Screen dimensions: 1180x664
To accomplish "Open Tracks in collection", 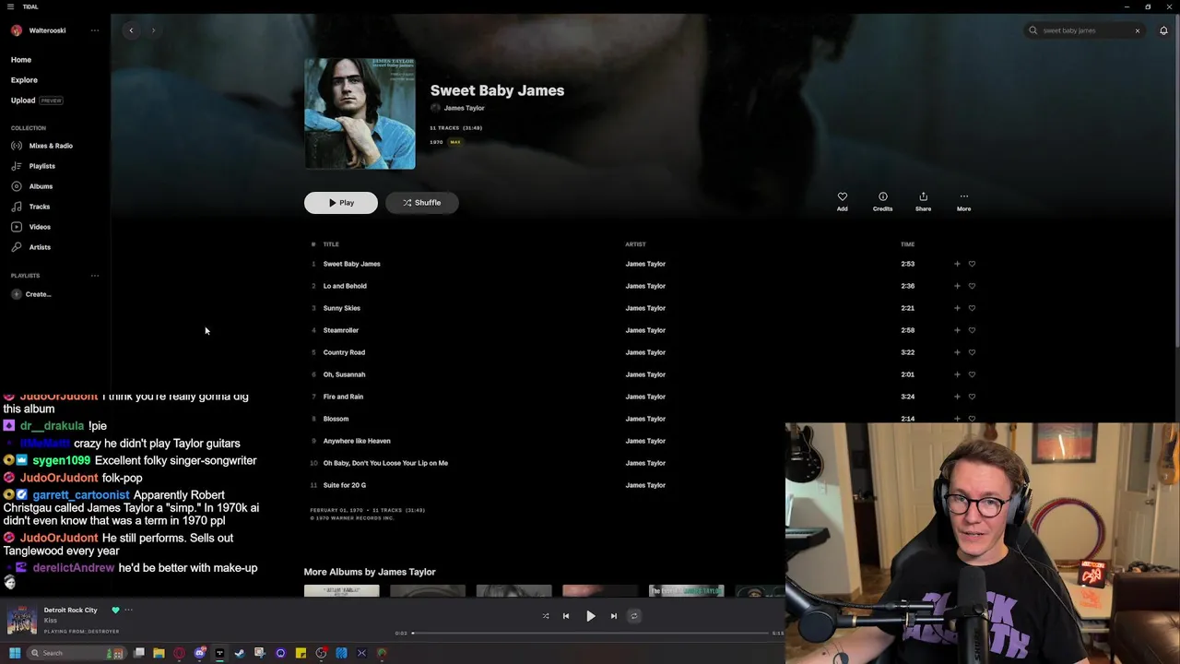I will 30,207.
